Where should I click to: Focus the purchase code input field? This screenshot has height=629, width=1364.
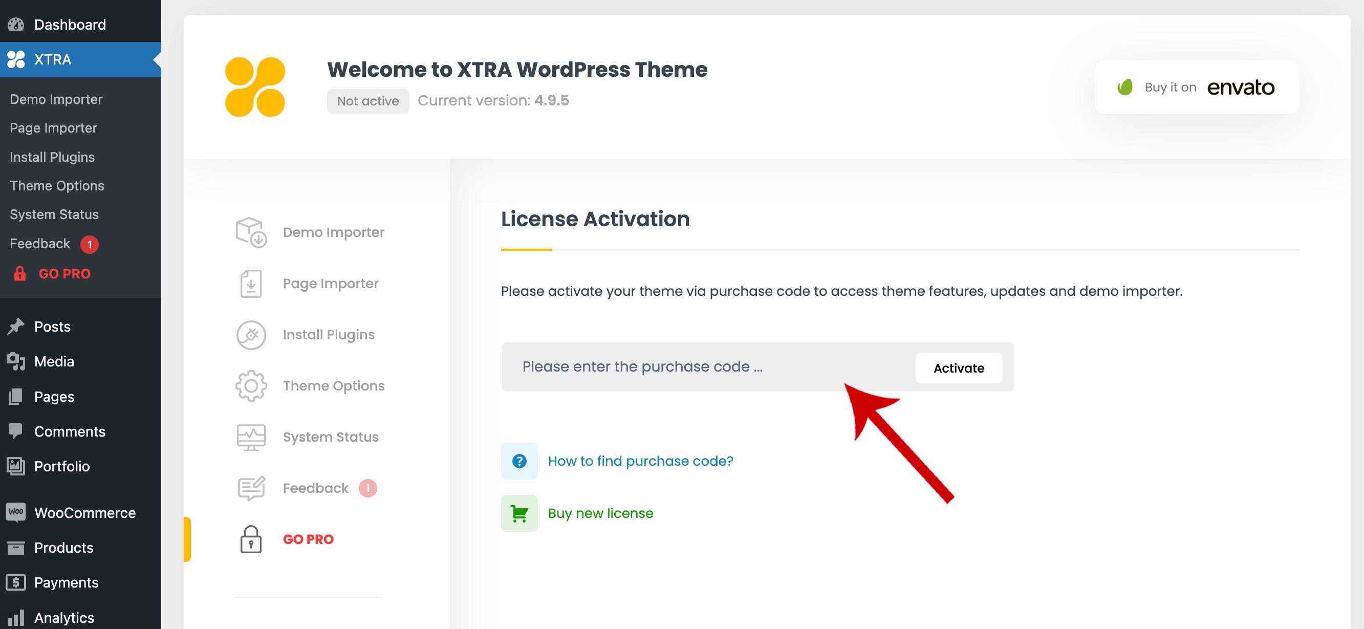tap(704, 366)
